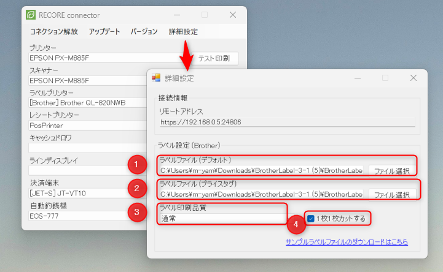
Task: Open the サンプルラベルファイル download link
Action: pyautogui.click(x=347, y=242)
